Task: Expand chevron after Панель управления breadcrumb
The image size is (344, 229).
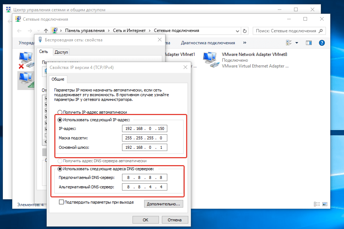Action: (109, 31)
